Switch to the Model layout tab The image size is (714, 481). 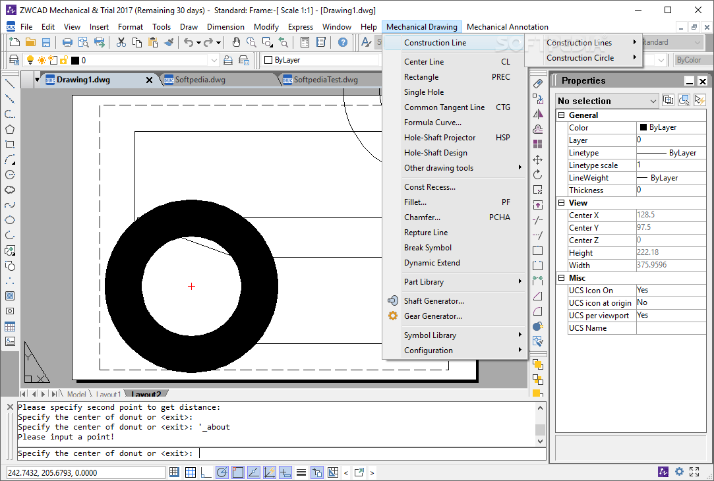(x=76, y=394)
